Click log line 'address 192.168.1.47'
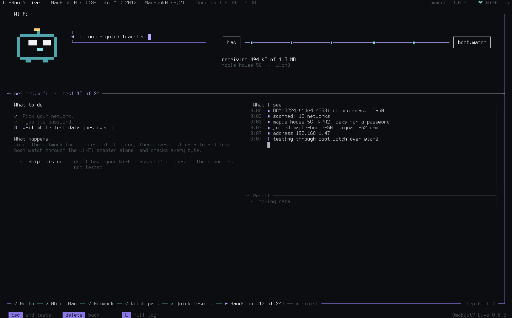The width and height of the screenshot is (512, 318). pos(302,133)
